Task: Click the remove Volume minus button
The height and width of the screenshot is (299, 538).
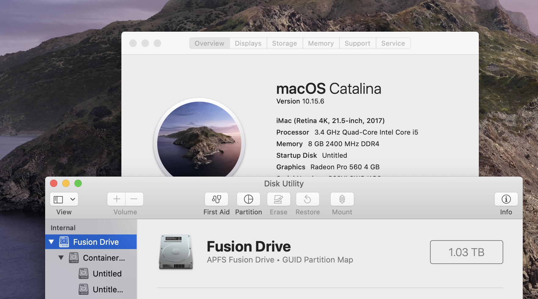Action: [x=134, y=199]
